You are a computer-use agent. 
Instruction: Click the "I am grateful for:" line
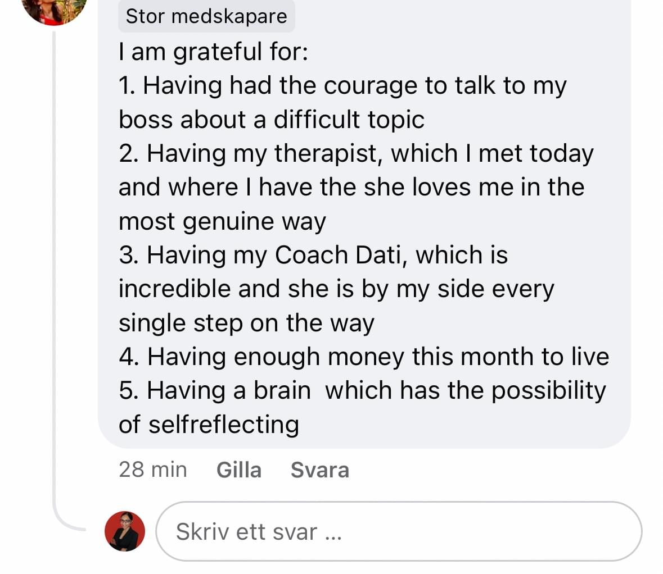213,52
